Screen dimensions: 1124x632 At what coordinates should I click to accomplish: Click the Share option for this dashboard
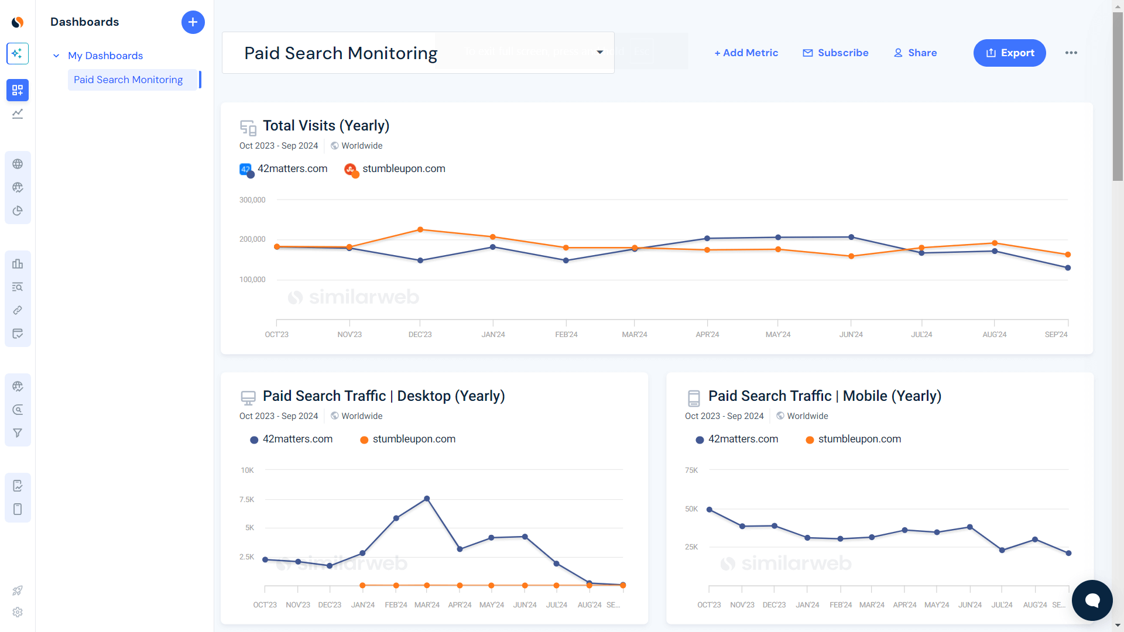(x=916, y=53)
